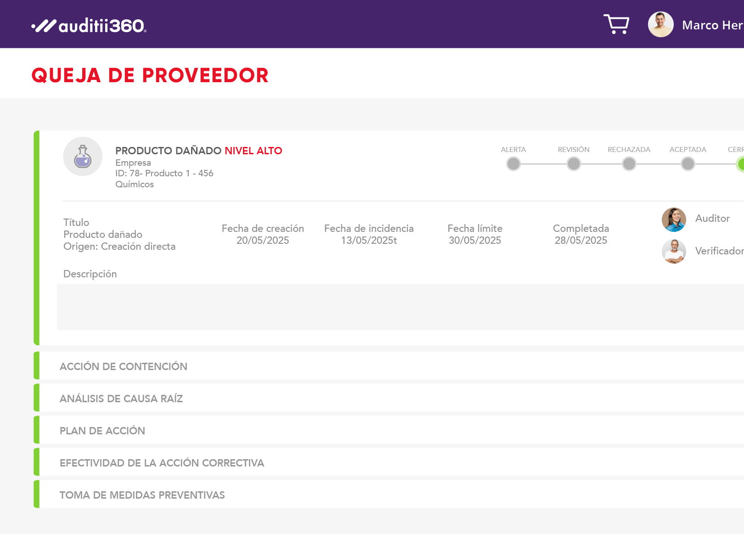744x534 pixels.
Task: Click the Verificador avatar photo
Action: click(674, 252)
